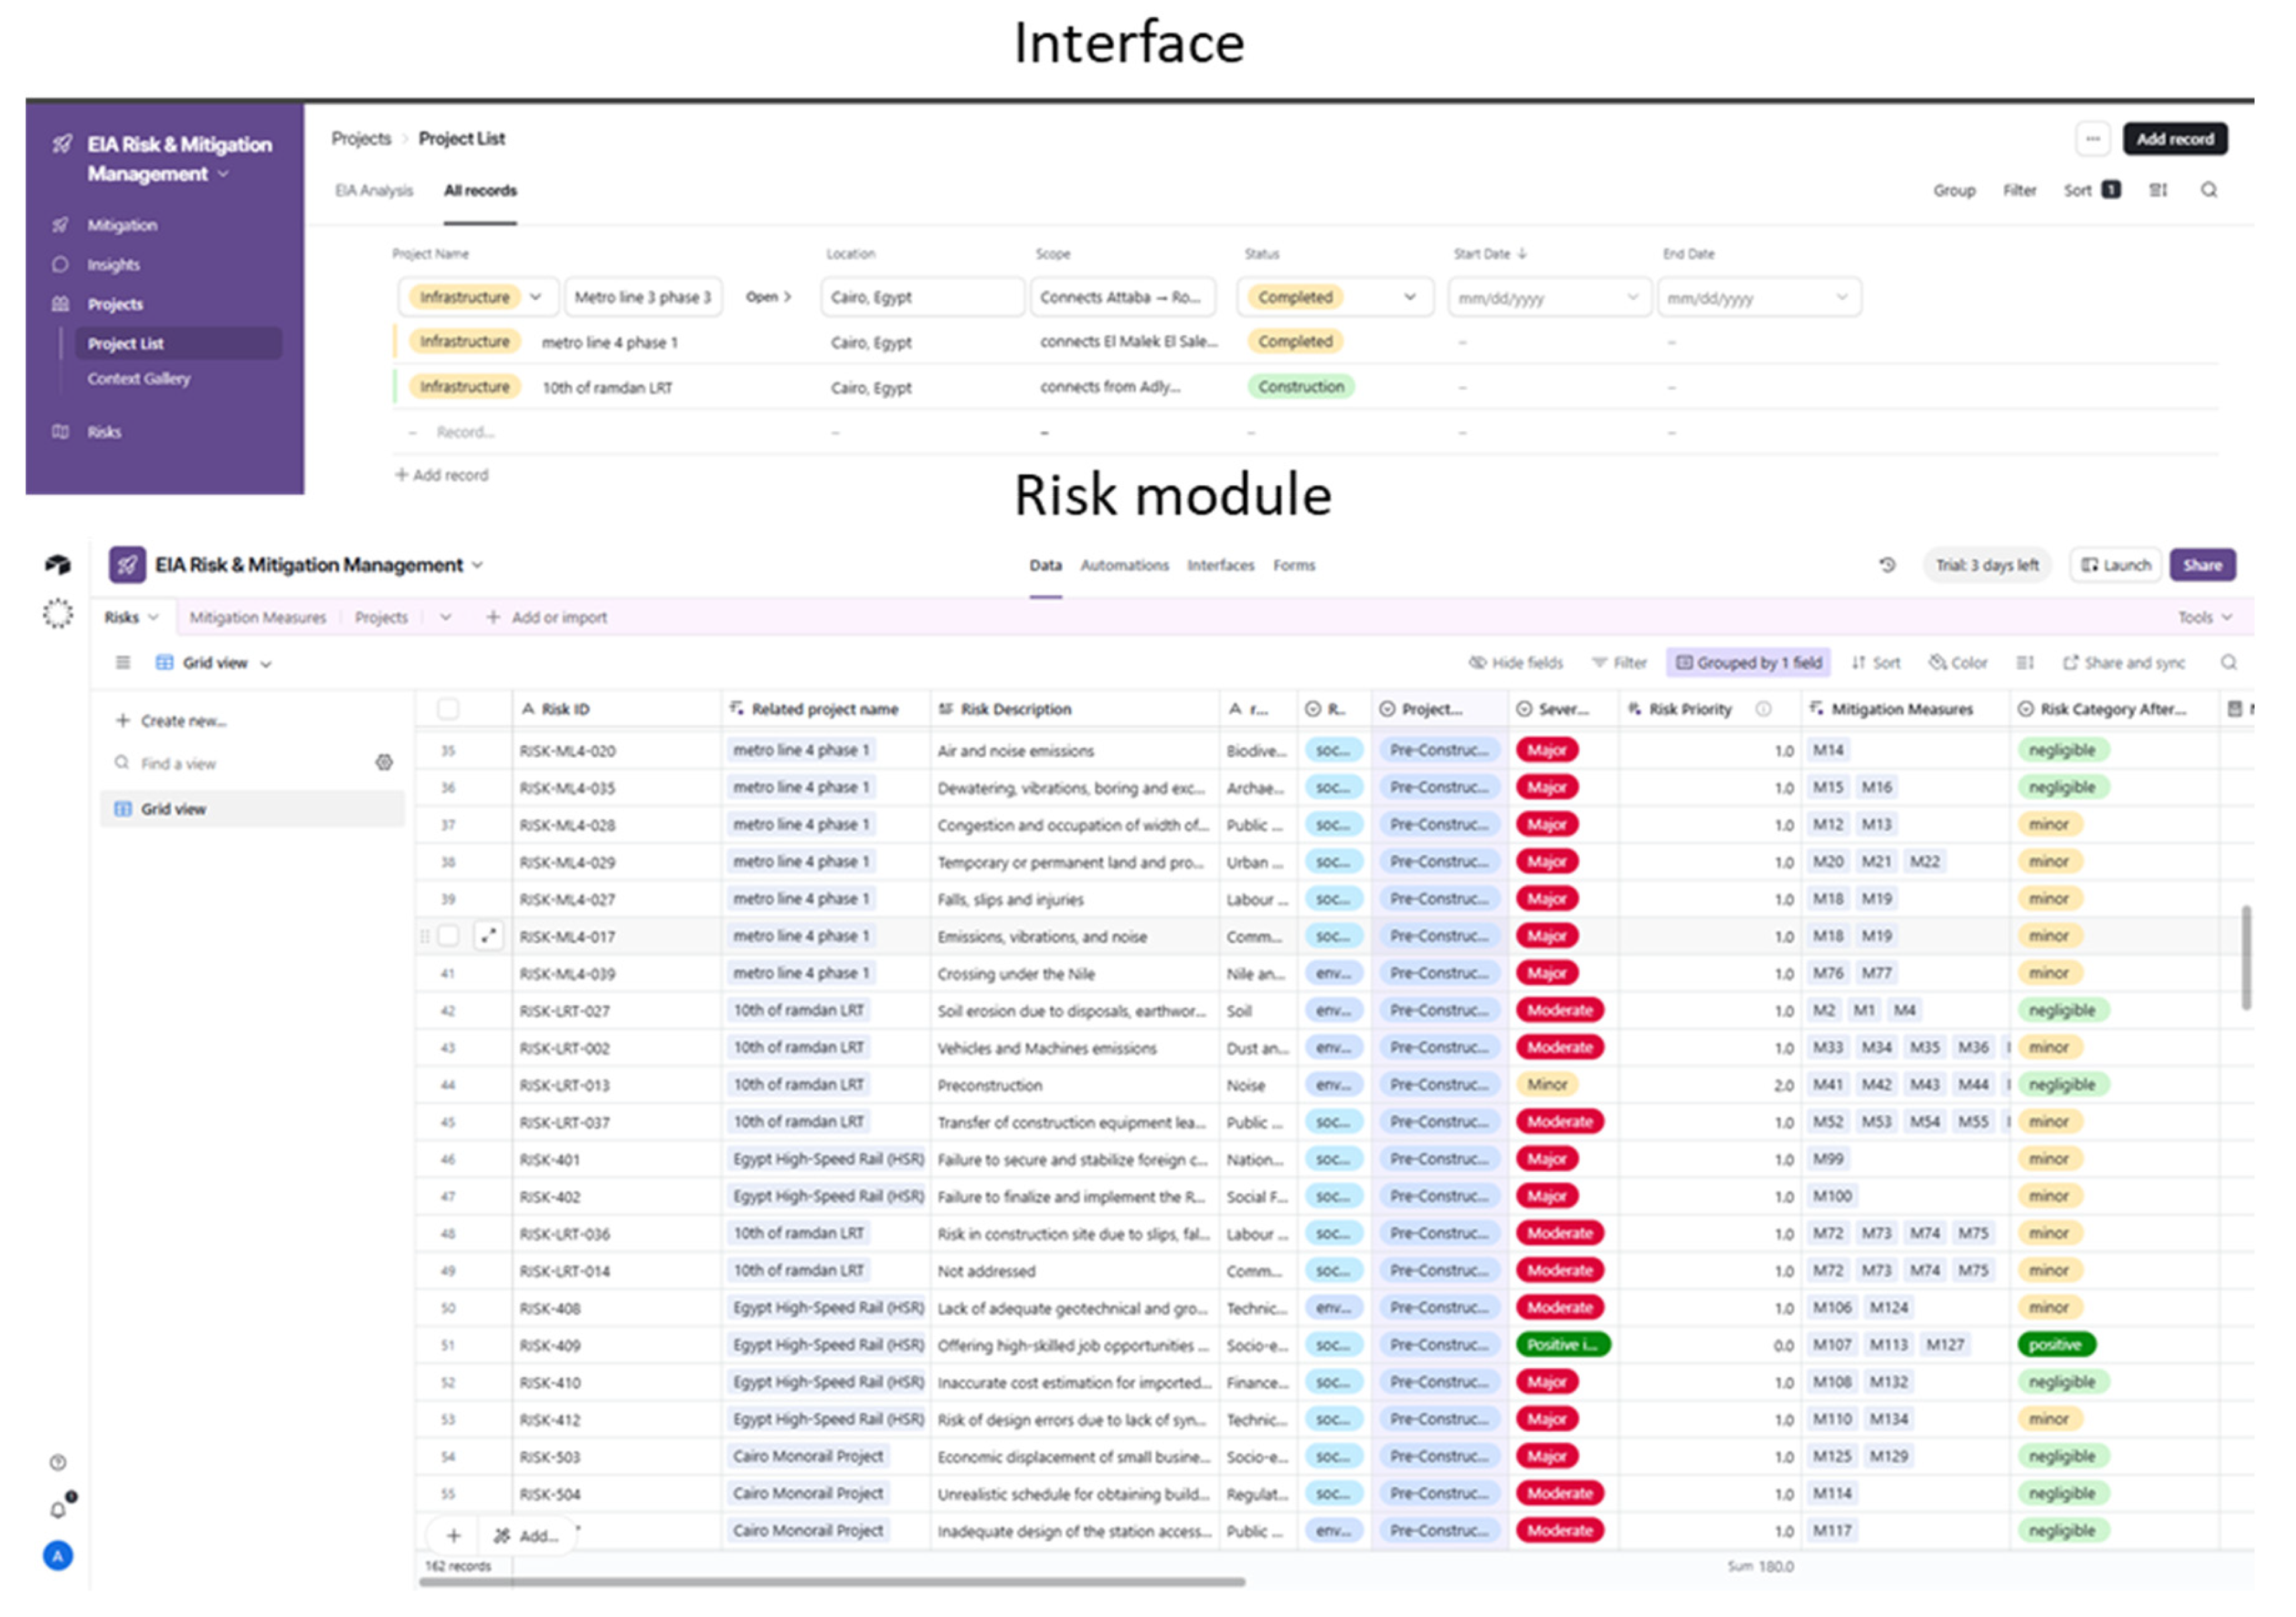Tick the checkbox for row RISK-ML4-017

tap(448, 936)
